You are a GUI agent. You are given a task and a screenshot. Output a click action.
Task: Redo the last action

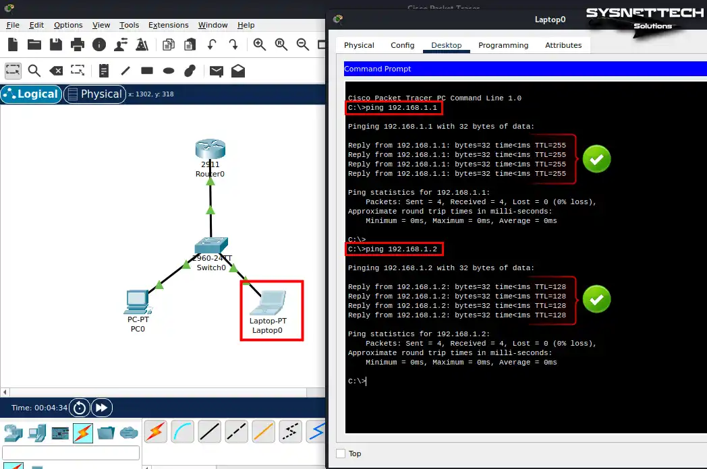tap(233, 44)
